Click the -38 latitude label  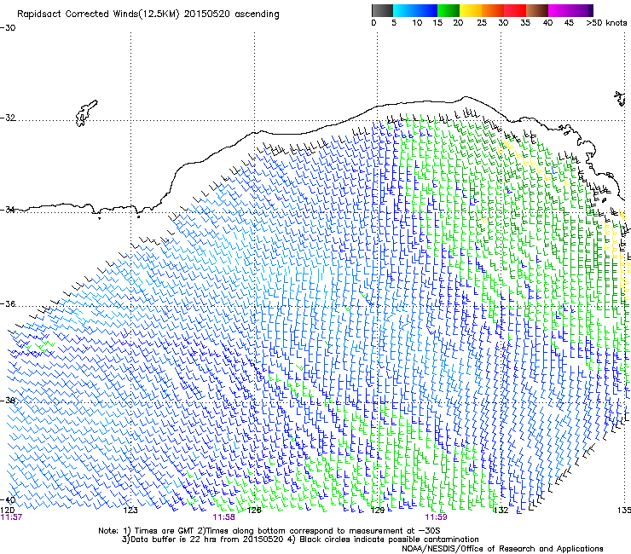tap(8, 401)
